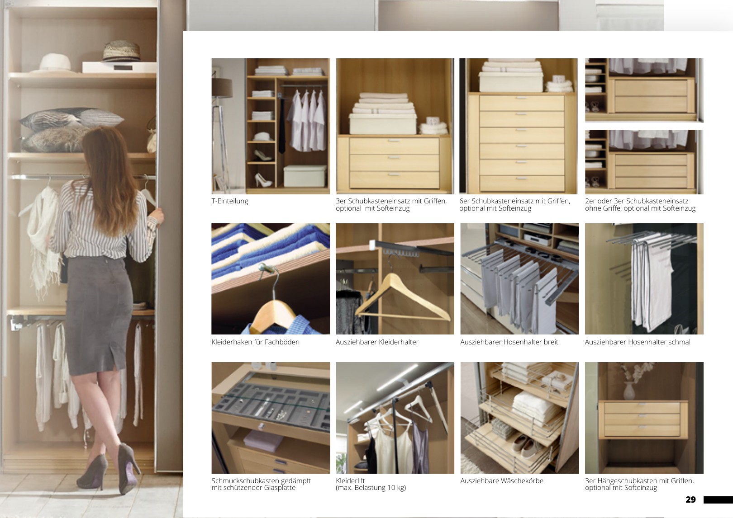The width and height of the screenshot is (733, 518).
Task: Select the T-Einteilung wardrobe photo
Action: [271, 126]
